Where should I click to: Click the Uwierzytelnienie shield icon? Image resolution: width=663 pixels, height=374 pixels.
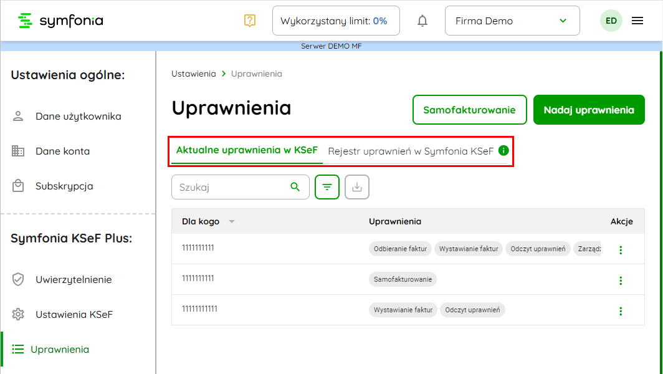click(17, 279)
